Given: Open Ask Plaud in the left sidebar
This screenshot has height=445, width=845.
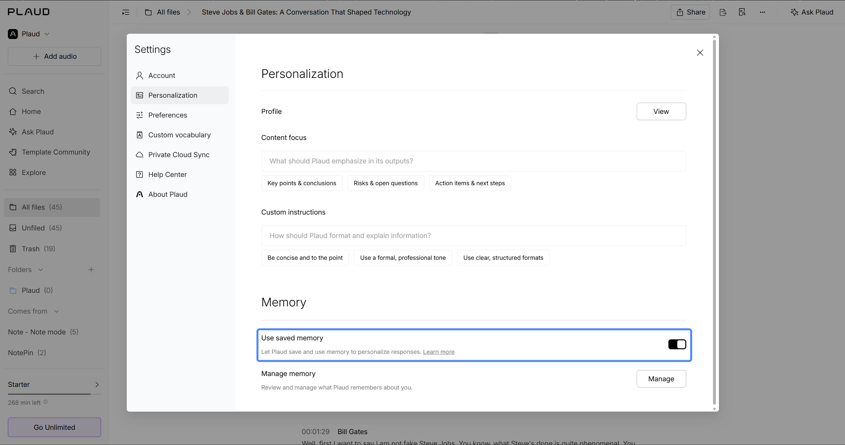Looking at the screenshot, I should [31, 132].
